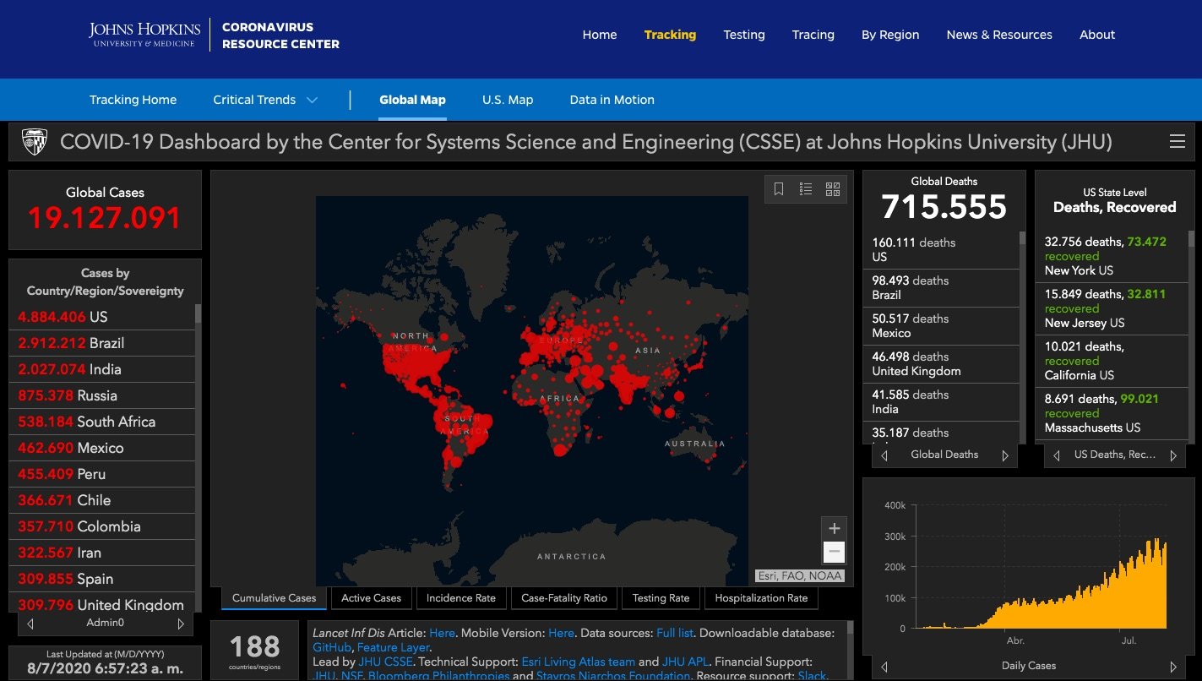Open Testing in top navigation
Image resolution: width=1202 pixels, height=681 pixels.
(x=744, y=35)
